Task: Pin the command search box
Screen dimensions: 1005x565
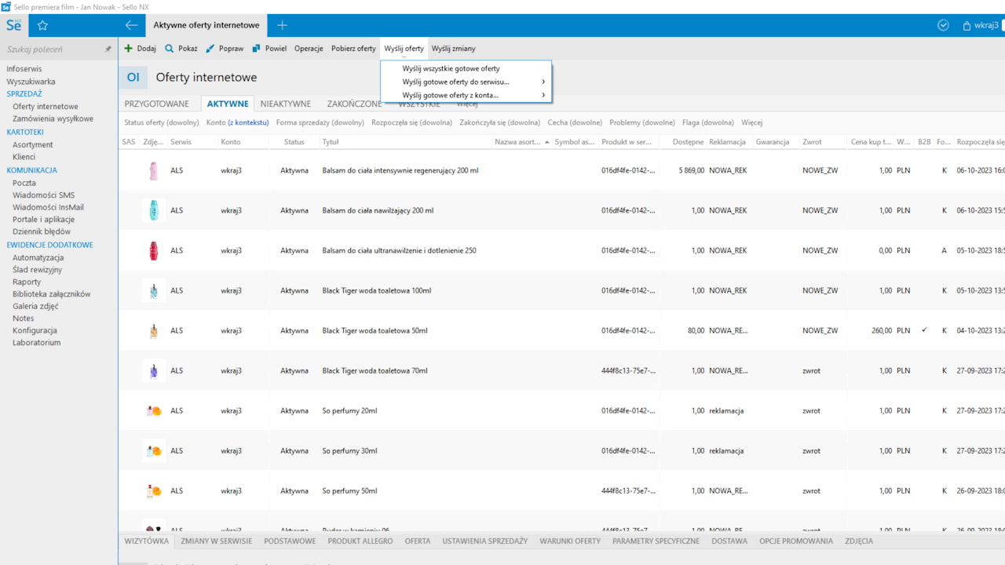Action: tap(108, 49)
